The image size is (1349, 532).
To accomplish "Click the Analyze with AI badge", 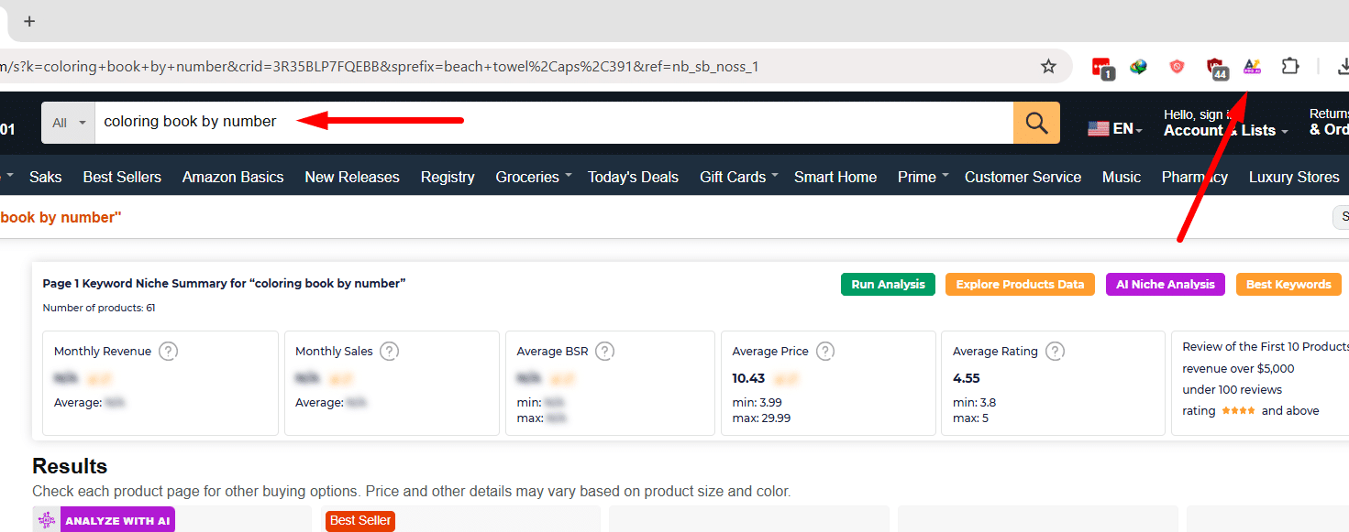I will click(x=104, y=521).
